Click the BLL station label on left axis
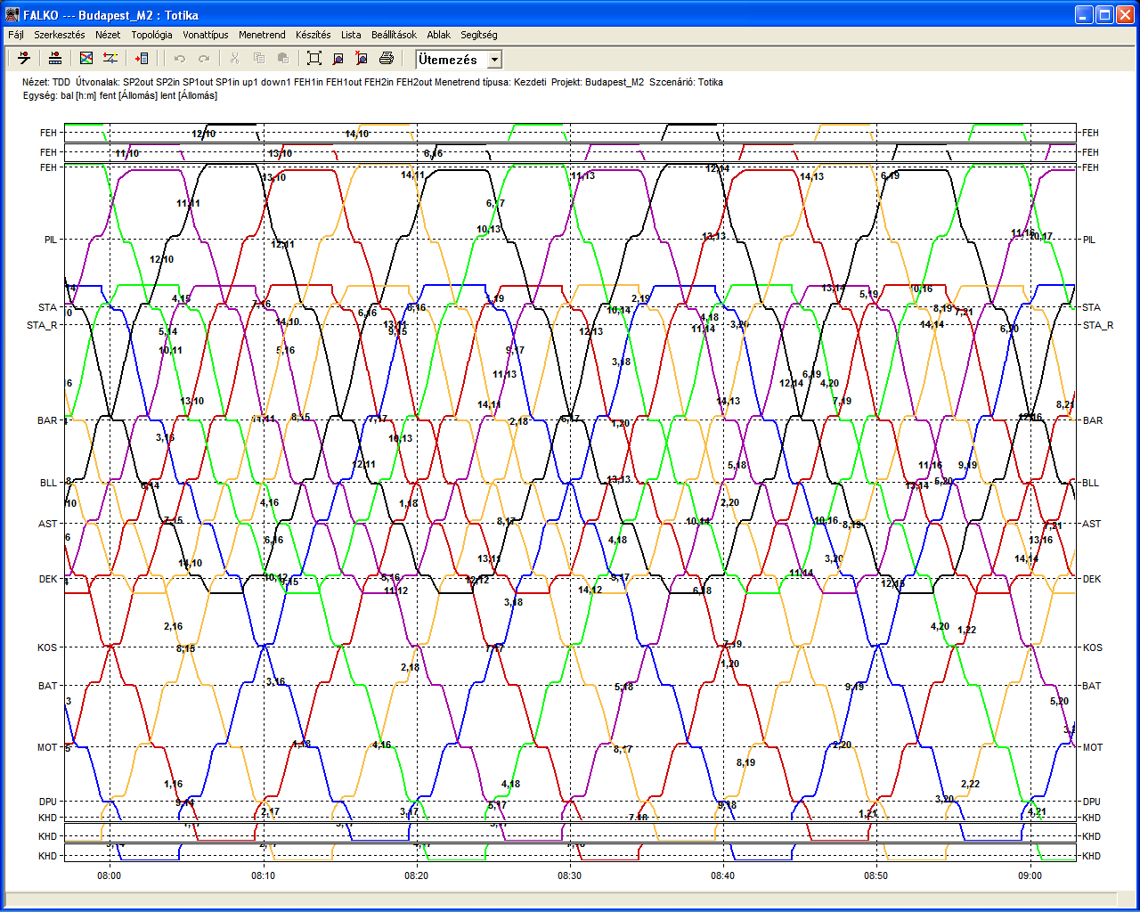Viewport: 1140px width, 912px height. point(48,483)
